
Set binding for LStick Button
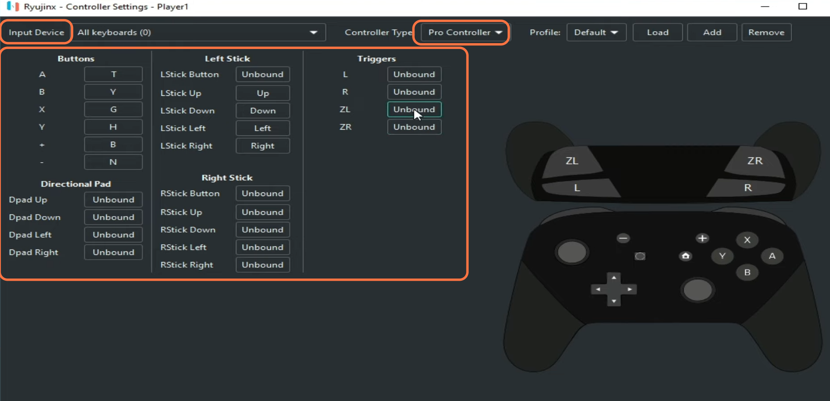[263, 74]
